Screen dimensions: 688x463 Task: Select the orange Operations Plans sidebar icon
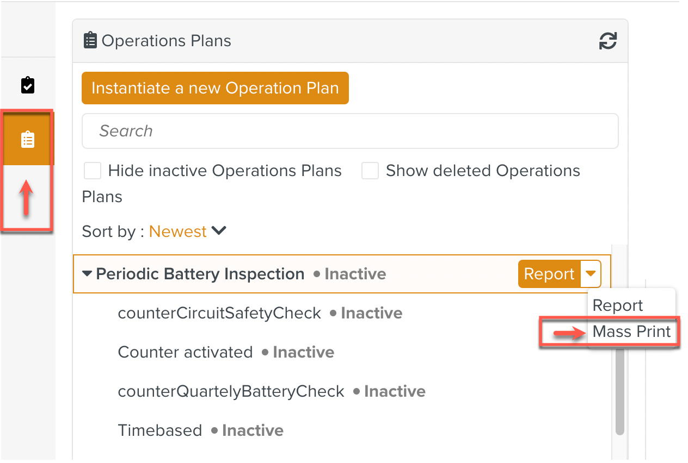pyautogui.click(x=28, y=140)
